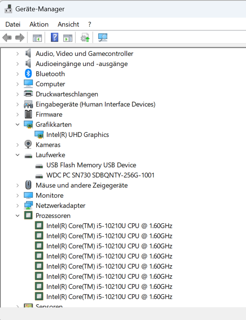Expand the Kameras category
The width and height of the screenshot is (246, 320).
18,145
